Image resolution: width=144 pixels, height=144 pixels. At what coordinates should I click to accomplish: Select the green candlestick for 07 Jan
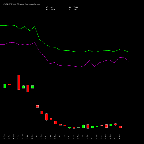point(83,127)
